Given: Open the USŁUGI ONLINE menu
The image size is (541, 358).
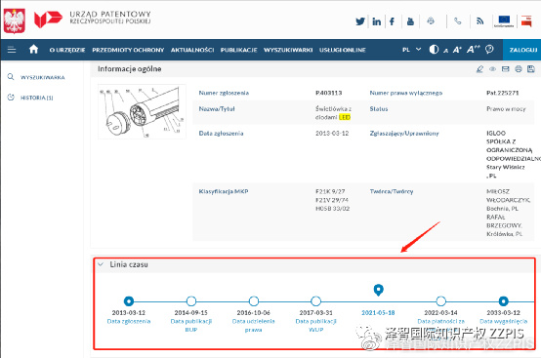Looking at the screenshot, I should 342,50.
